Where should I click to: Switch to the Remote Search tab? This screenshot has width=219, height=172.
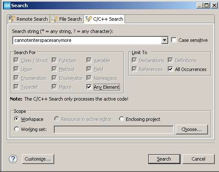(28, 19)
